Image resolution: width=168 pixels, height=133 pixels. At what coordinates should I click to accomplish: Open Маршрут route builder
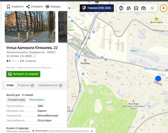click(x=53, y=7)
